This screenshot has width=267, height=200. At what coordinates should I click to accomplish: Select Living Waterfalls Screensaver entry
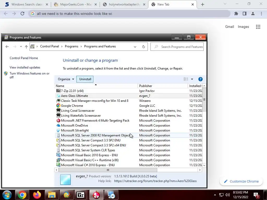click(x=129, y=115)
